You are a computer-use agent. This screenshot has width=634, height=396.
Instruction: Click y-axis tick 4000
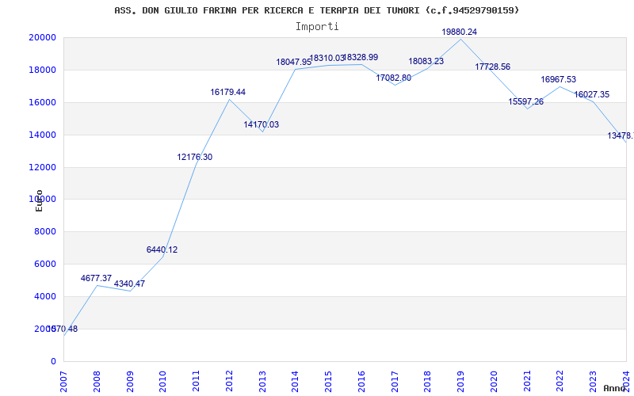(44, 296)
